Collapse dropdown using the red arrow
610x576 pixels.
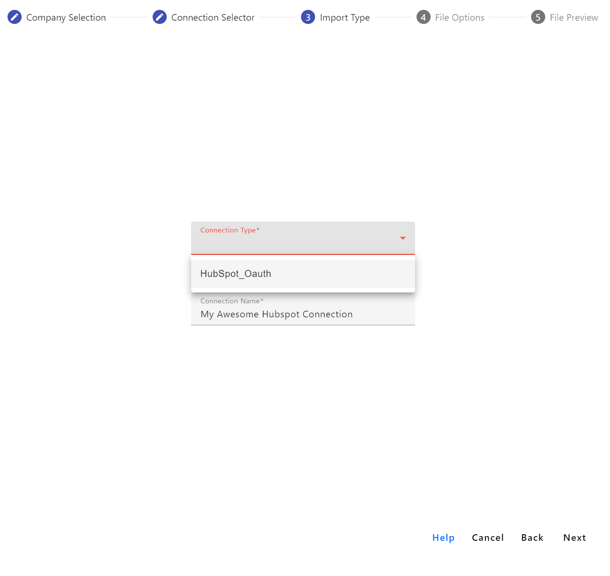pos(402,238)
